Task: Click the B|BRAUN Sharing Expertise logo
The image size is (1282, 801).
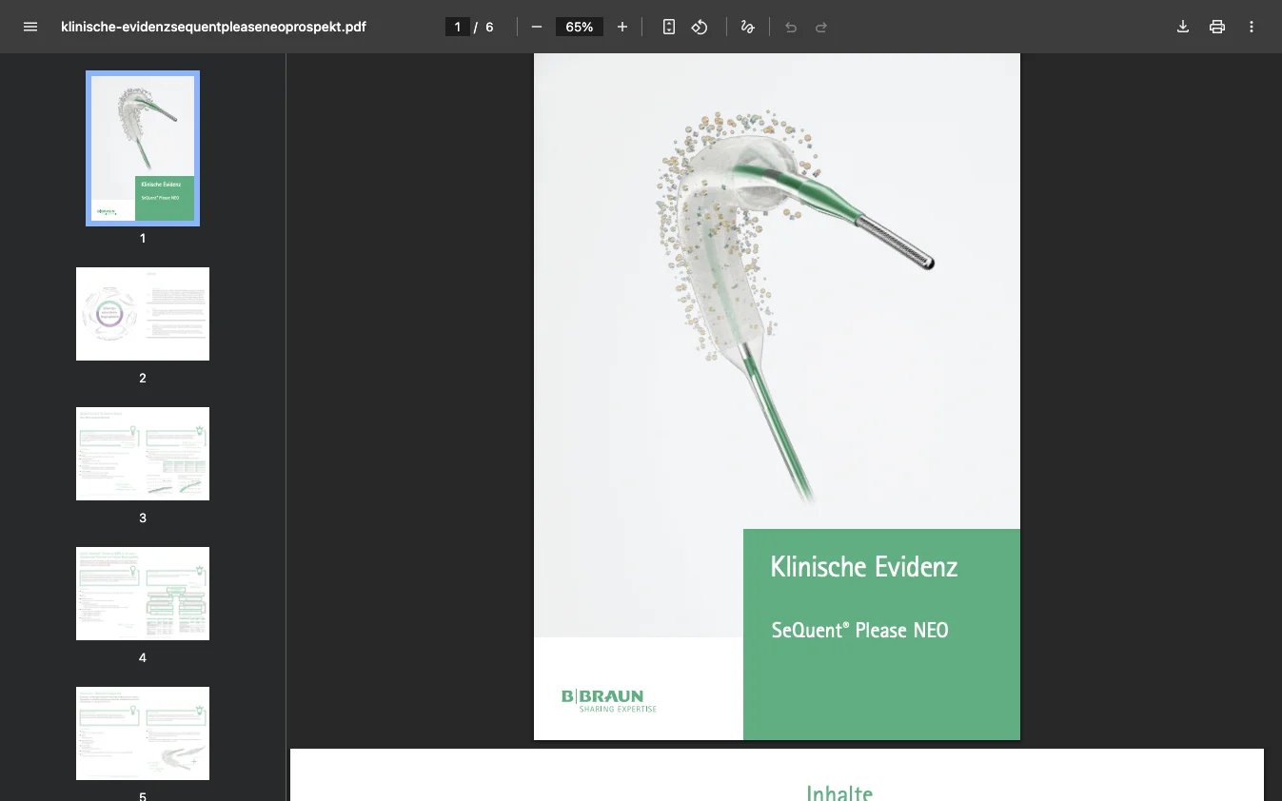Action: click(609, 701)
